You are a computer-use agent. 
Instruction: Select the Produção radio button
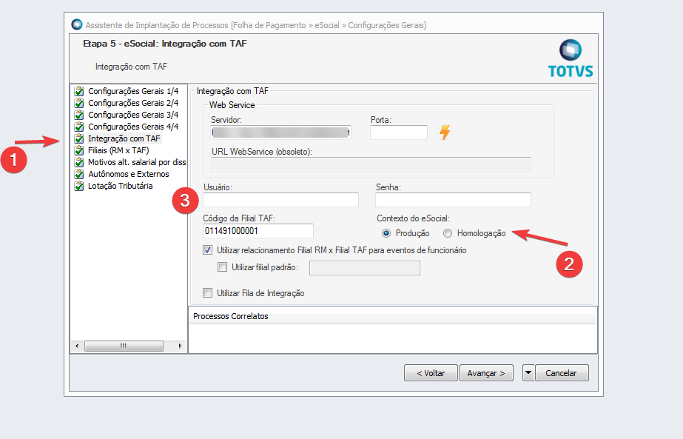[x=386, y=233]
